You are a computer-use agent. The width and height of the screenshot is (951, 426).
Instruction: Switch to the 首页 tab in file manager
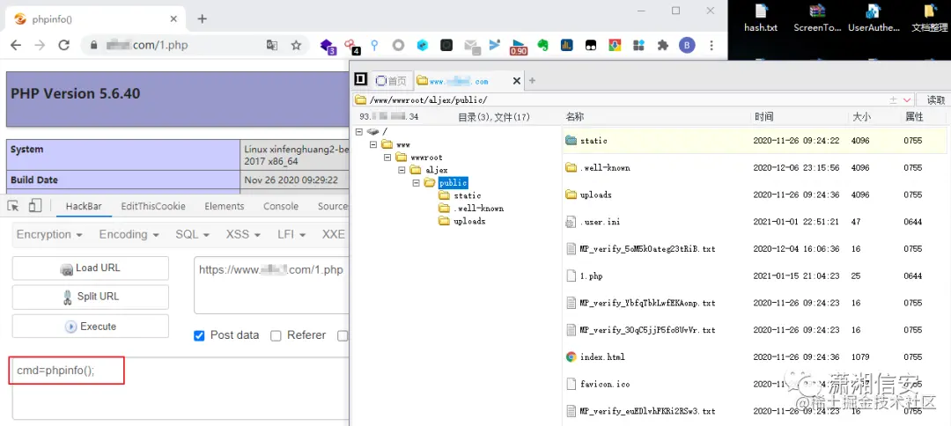pyautogui.click(x=392, y=81)
